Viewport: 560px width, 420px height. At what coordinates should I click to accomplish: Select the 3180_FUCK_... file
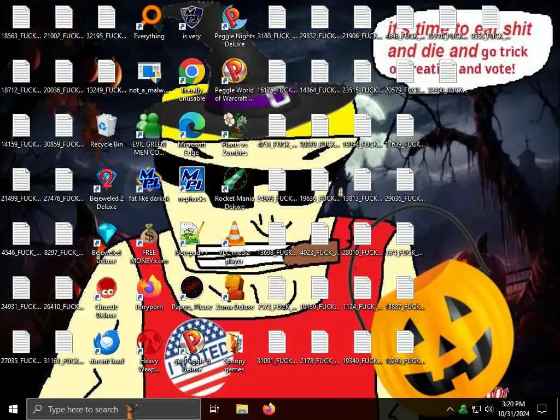coord(277,22)
